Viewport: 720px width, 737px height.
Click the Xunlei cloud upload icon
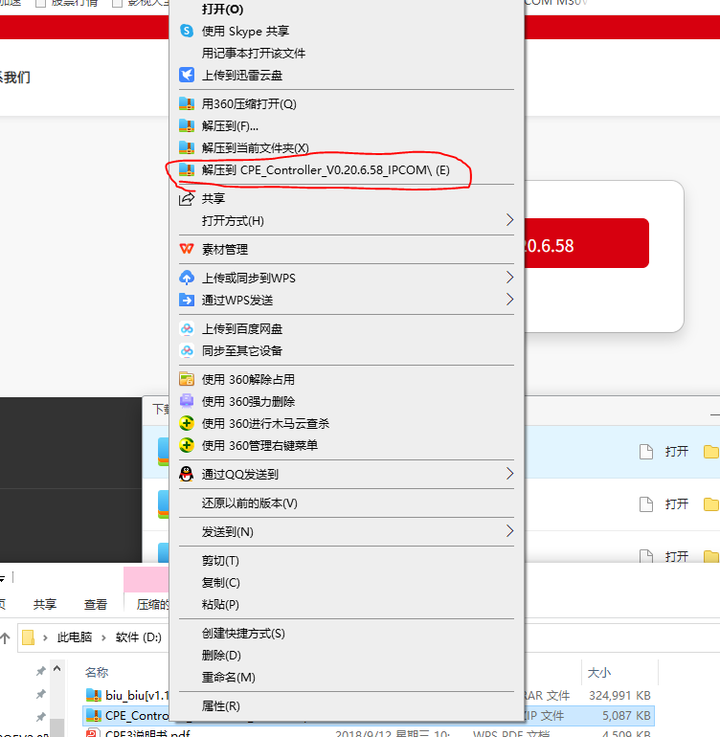coord(187,75)
